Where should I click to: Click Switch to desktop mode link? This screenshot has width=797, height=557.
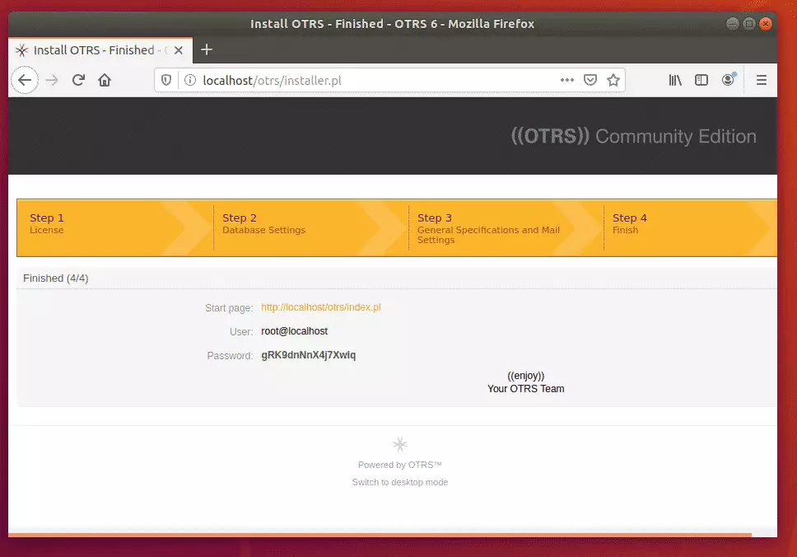click(400, 482)
